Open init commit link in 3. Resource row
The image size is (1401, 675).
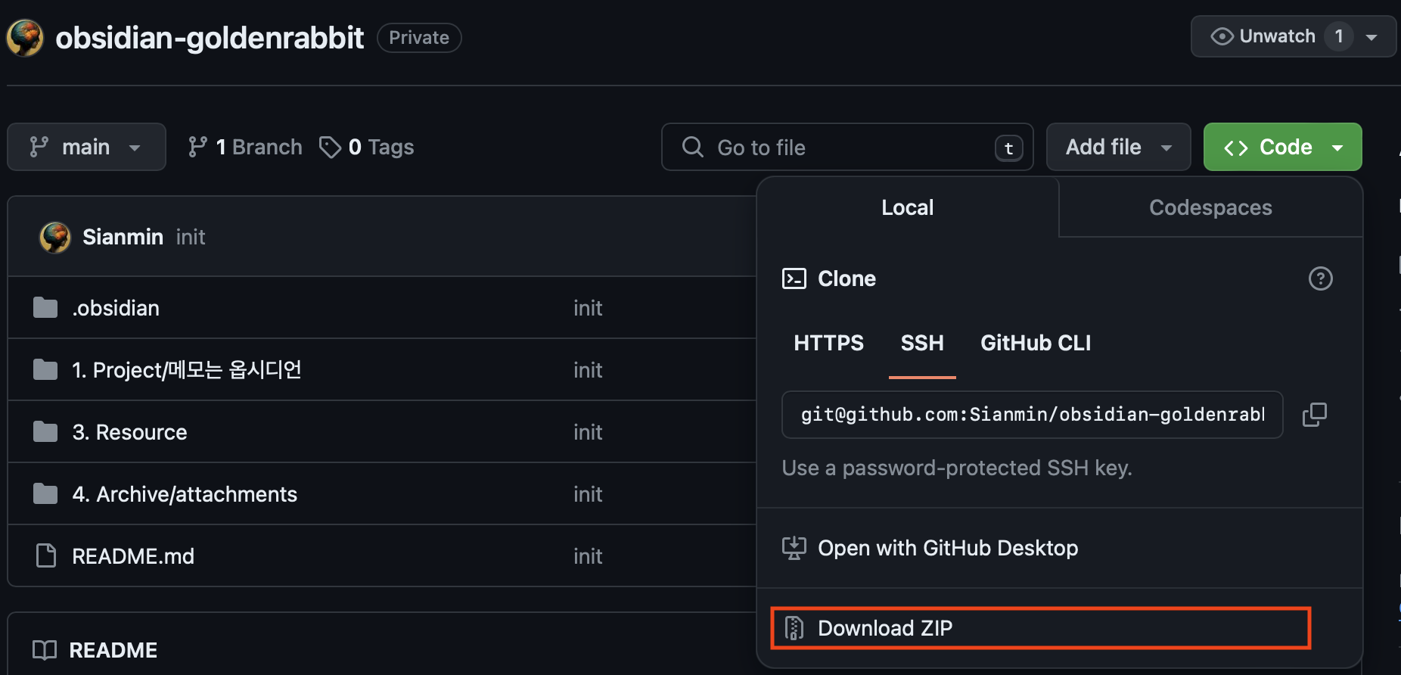[x=588, y=432]
